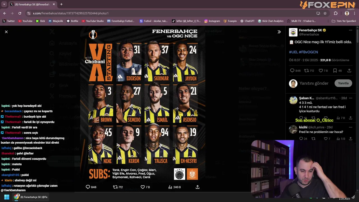Close the Fenerbahçe SK browser tab
This screenshot has width=359, height=202.
tap(53, 4)
